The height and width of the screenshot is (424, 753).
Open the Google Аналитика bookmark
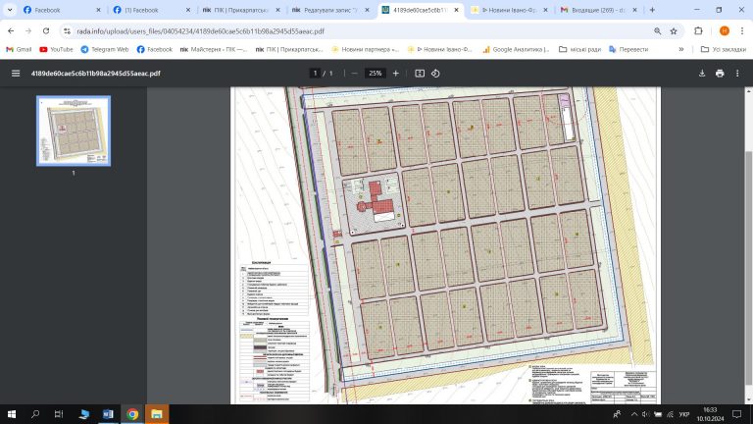[x=517, y=49]
